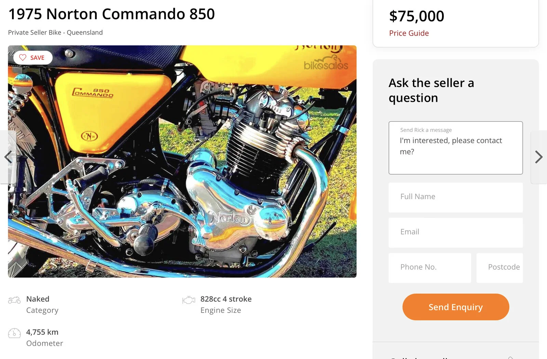The image size is (547, 359).
Task: Click the Full Name input field
Action: pyautogui.click(x=455, y=197)
